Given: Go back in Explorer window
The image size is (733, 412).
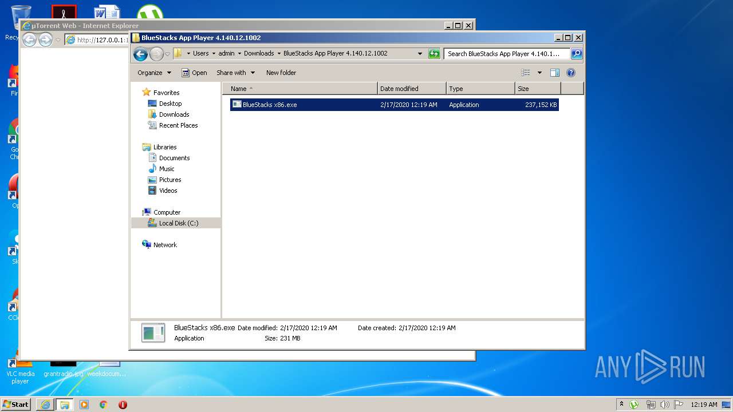Looking at the screenshot, I should 140,54.
